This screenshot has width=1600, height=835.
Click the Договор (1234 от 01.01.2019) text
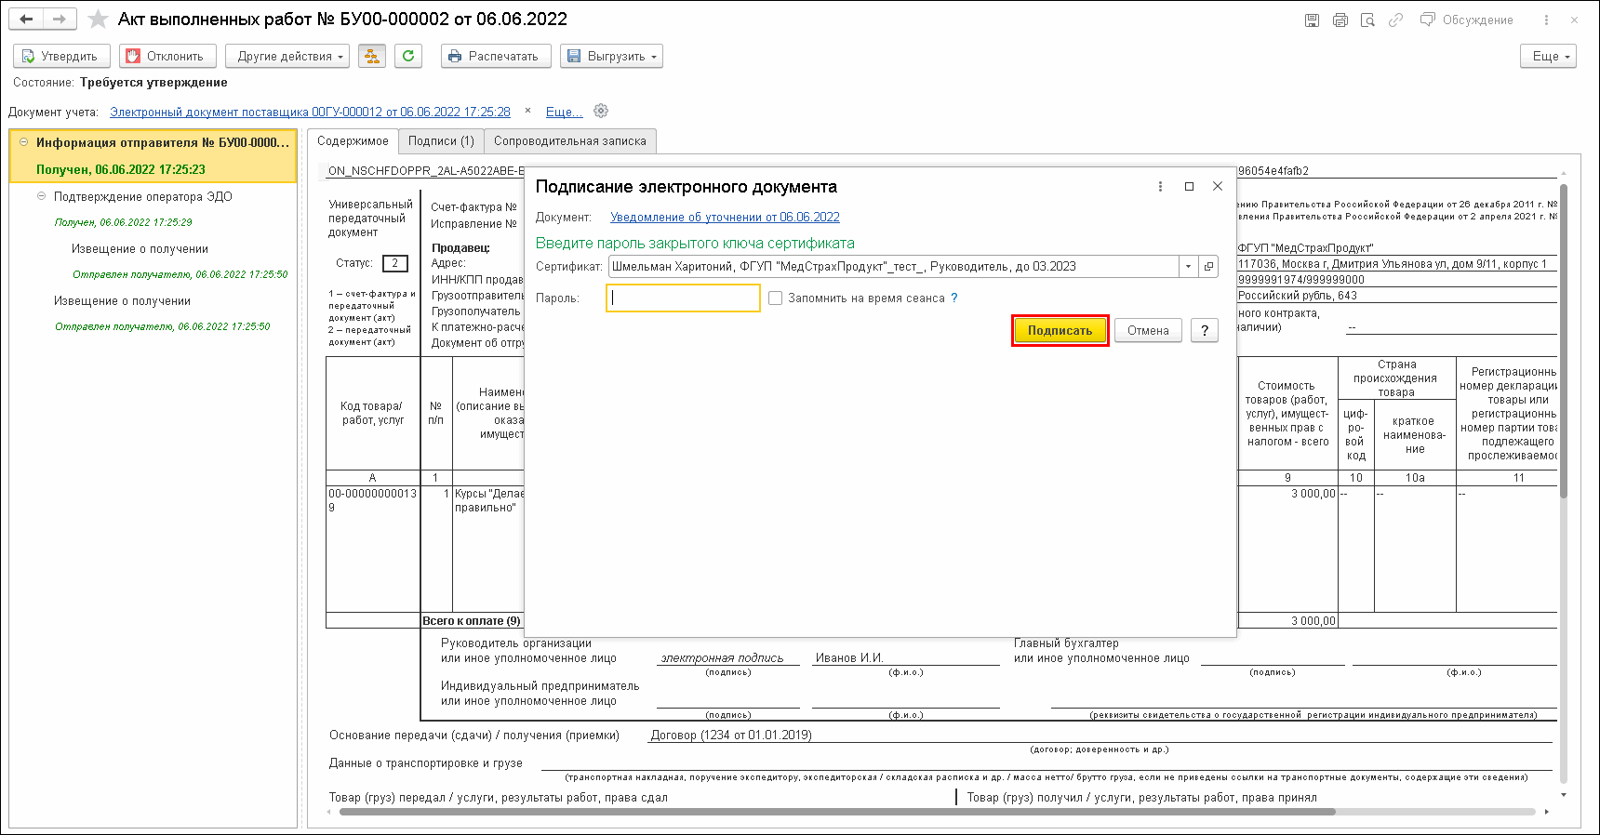731,735
